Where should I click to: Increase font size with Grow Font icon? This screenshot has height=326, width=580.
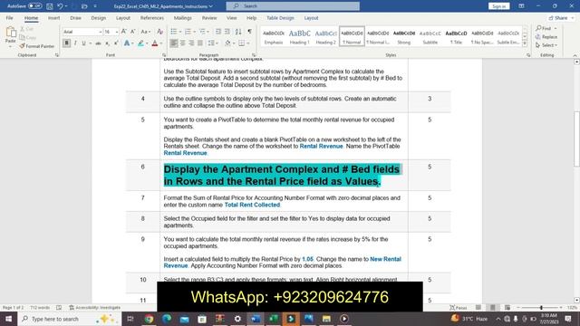pyautogui.click(x=124, y=32)
